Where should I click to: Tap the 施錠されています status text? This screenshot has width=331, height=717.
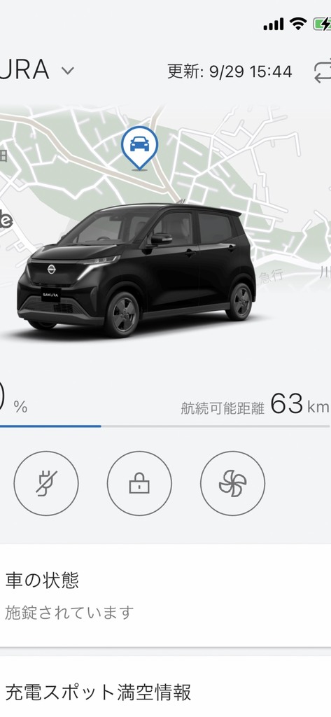(69, 613)
